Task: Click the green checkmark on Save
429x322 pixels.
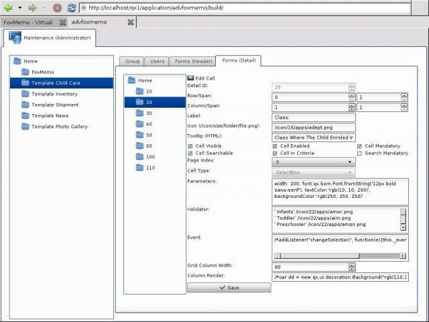Action: click(223, 288)
